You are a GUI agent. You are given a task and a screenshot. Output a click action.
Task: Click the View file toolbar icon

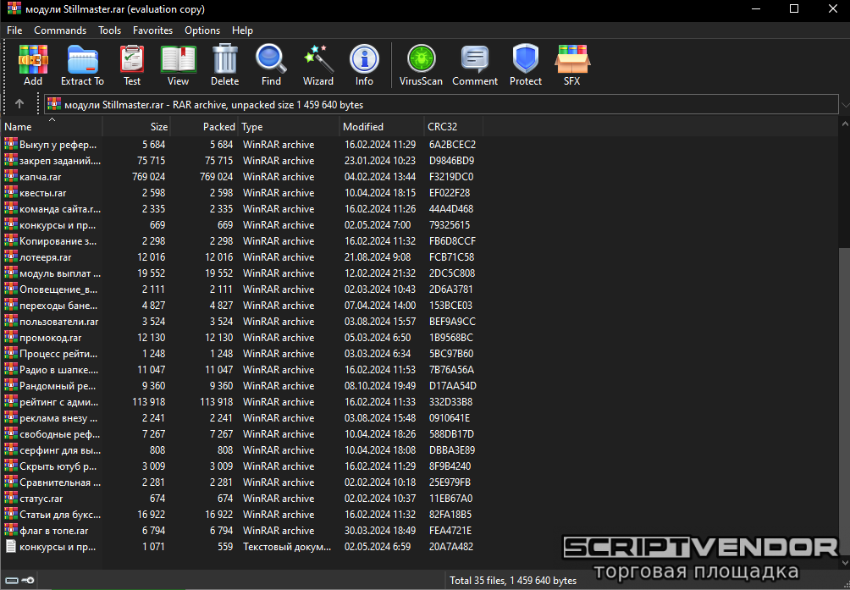click(178, 65)
